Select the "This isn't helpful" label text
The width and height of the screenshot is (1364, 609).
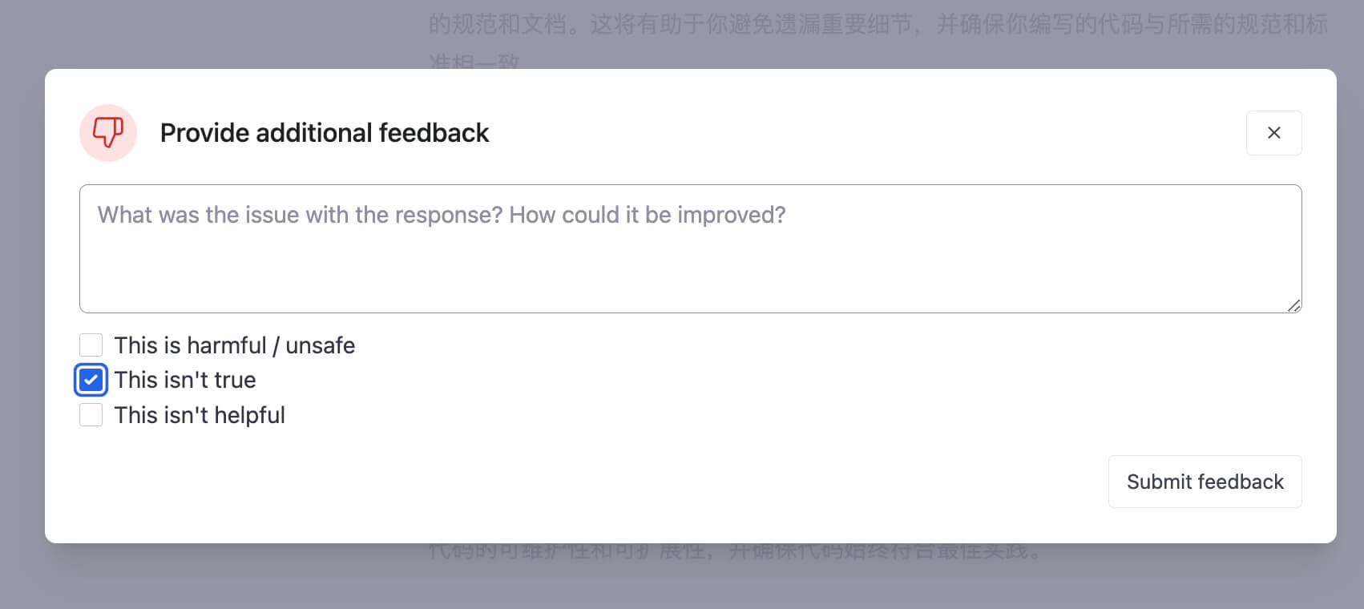[200, 415]
